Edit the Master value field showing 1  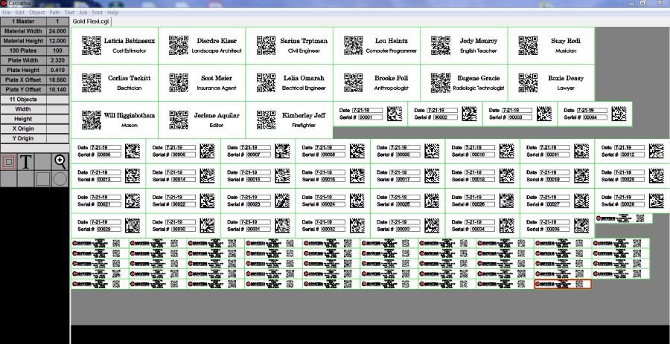coord(57,22)
